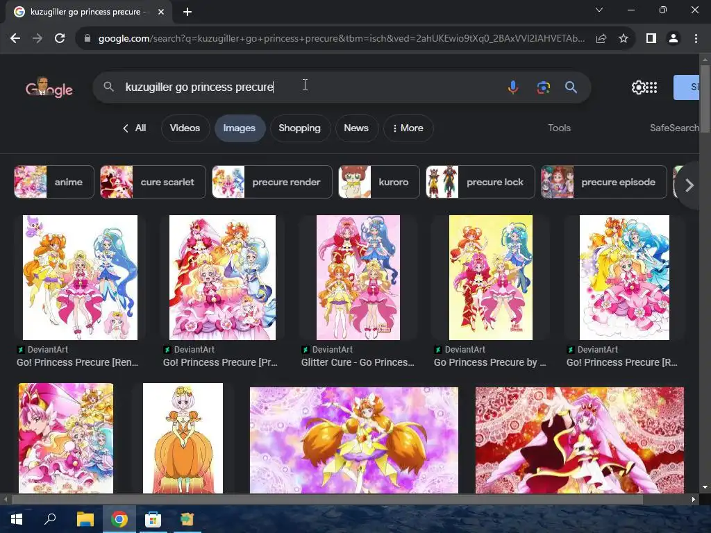Open the pink-haired group image in second row
Image resolution: width=711 pixels, height=533 pixels.
(x=66, y=438)
